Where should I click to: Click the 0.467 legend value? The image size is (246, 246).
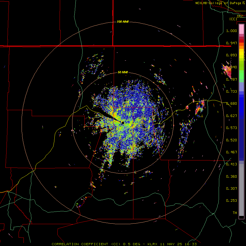pyautogui.click(x=232, y=152)
